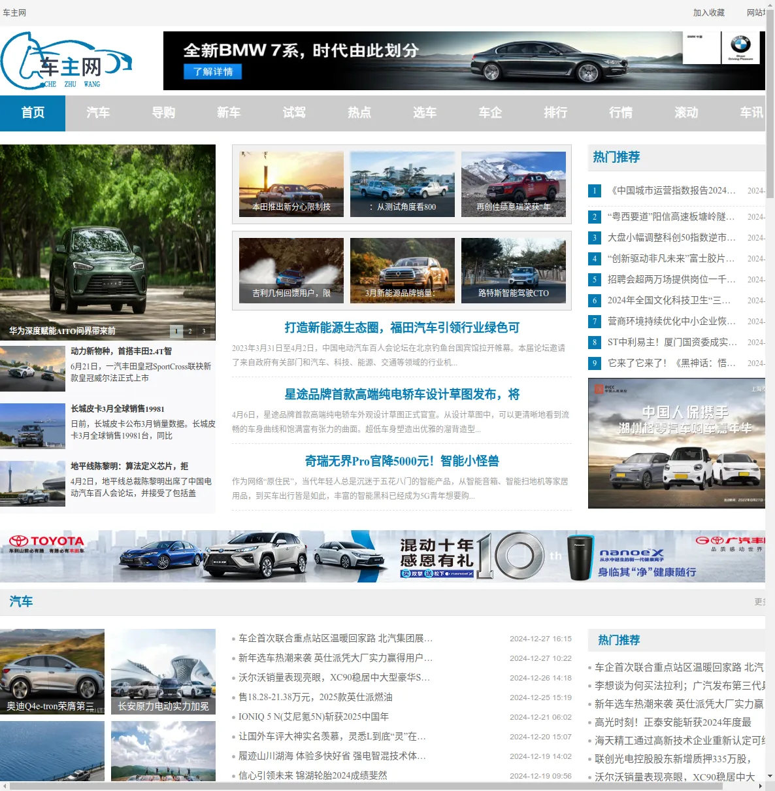Open sidebar item 高光时刻！正泰安能斩获2024年度最
Screen dimensions: 775x791
[673, 722]
